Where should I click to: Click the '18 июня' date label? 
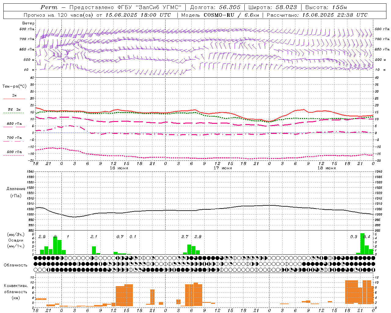(327, 168)
